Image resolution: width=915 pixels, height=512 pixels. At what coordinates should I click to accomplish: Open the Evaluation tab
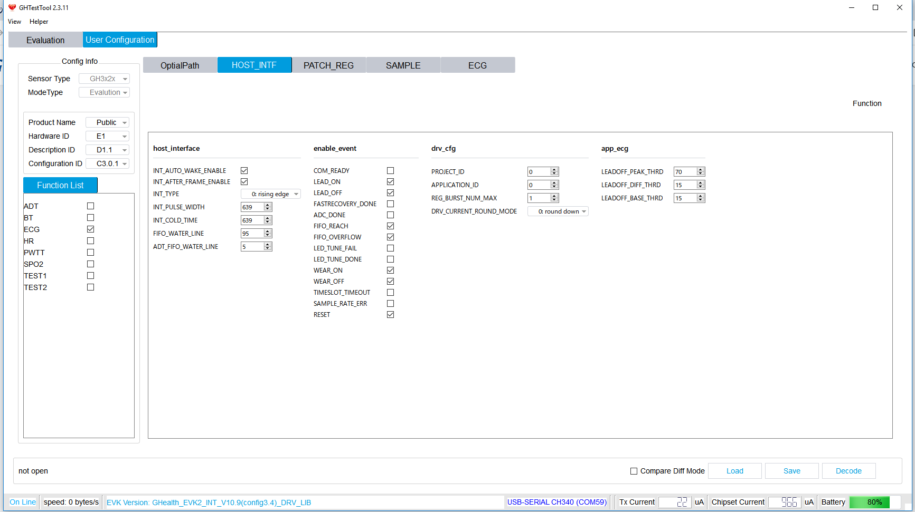click(x=45, y=40)
